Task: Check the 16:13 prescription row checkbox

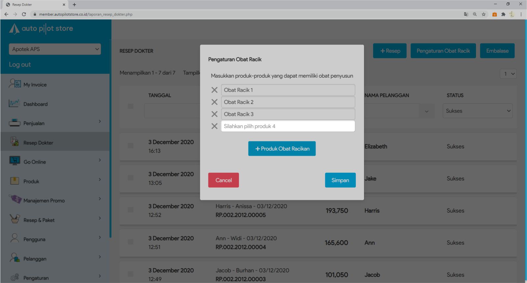Action: click(131, 145)
